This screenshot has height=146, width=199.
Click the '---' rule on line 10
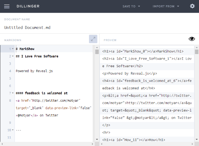[x=18, y=130]
